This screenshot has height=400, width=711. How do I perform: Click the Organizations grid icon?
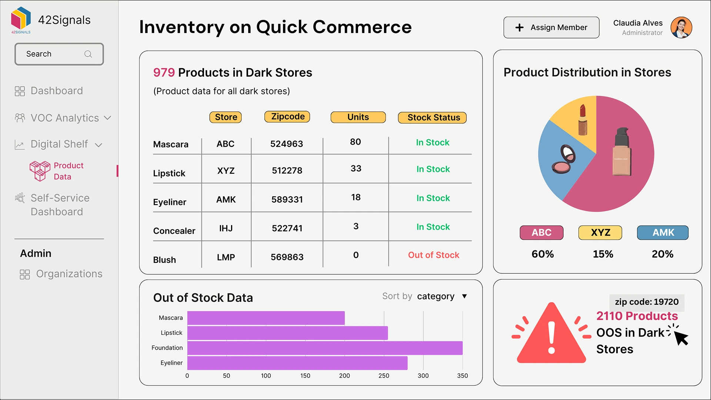tap(25, 274)
